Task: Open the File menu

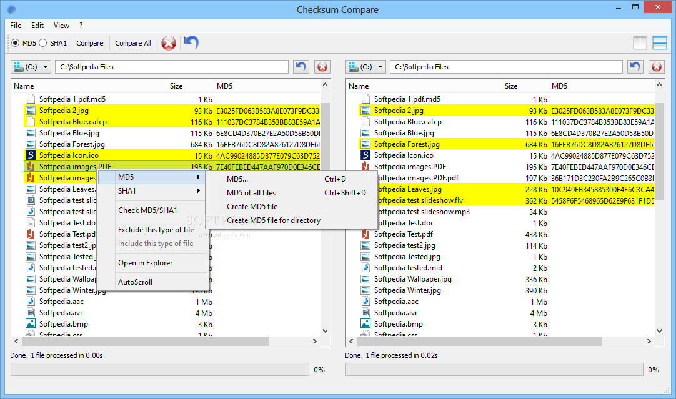Action: pyautogui.click(x=16, y=26)
